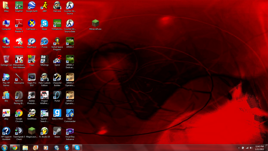268x151 pixels.
Task: Select the FL Studio 10 shortcut
Action: (x=44, y=133)
